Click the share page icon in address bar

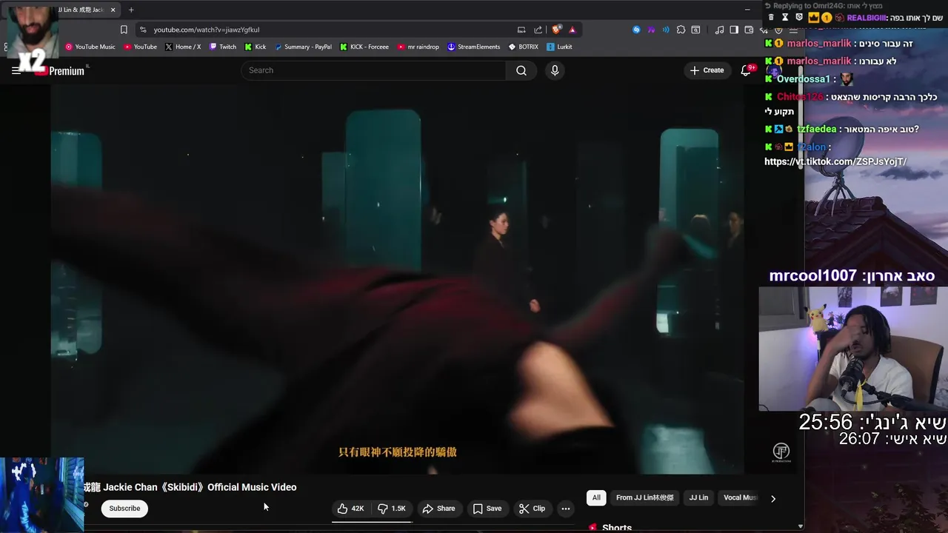538,30
